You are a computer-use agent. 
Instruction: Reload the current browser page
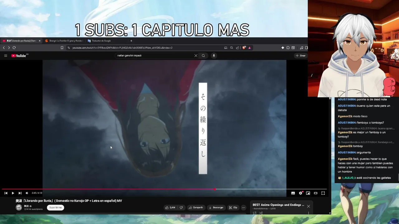14,48
